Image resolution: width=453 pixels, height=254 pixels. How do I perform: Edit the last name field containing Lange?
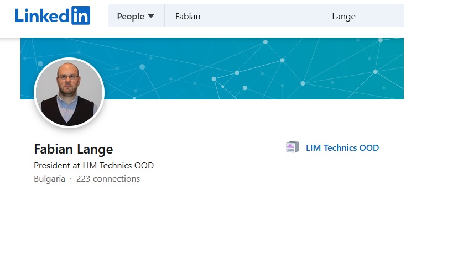362,15
